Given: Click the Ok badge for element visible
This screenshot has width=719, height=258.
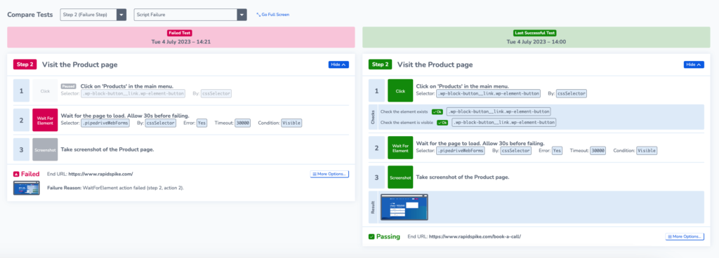Looking at the screenshot, I should (x=442, y=123).
